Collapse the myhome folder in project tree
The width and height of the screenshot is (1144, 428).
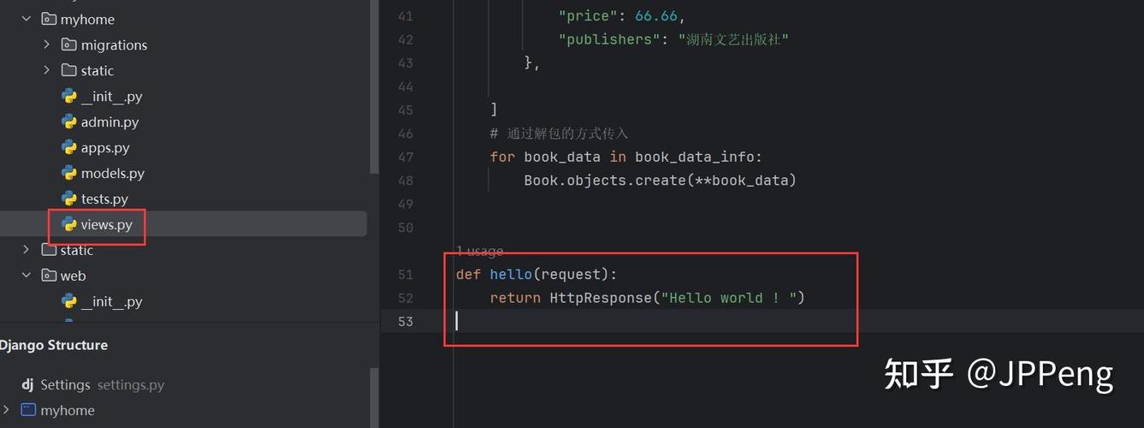(x=27, y=19)
